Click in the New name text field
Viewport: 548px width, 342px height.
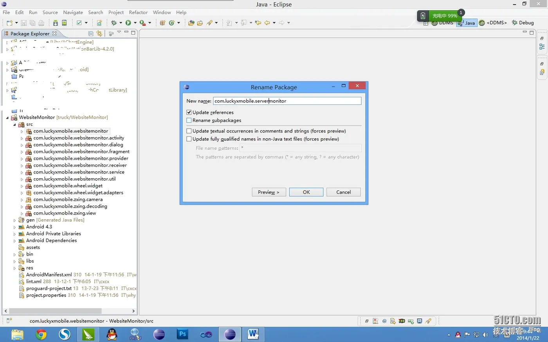point(287,101)
